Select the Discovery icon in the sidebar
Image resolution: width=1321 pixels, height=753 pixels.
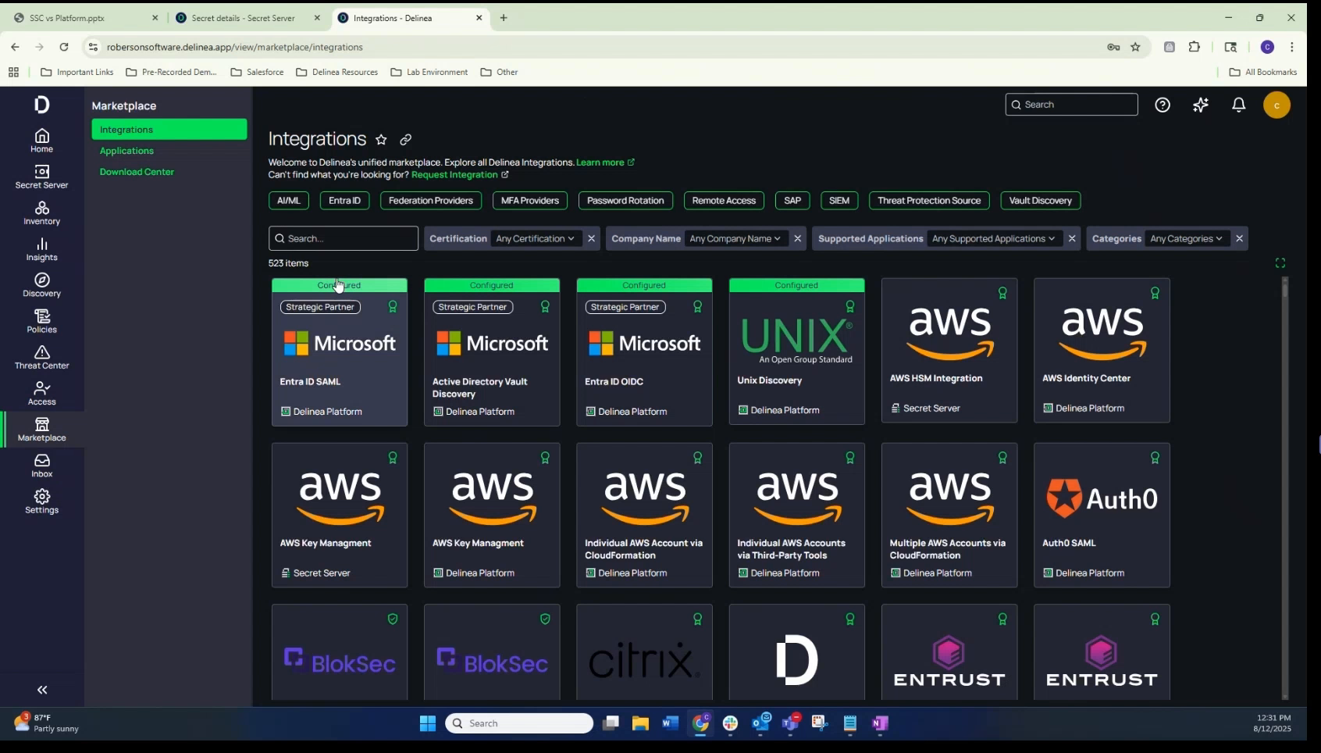[41, 286]
